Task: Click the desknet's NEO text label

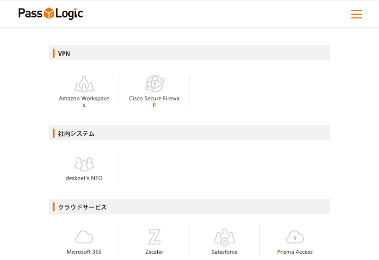Action: pyautogui.click(x=84, y=178)
